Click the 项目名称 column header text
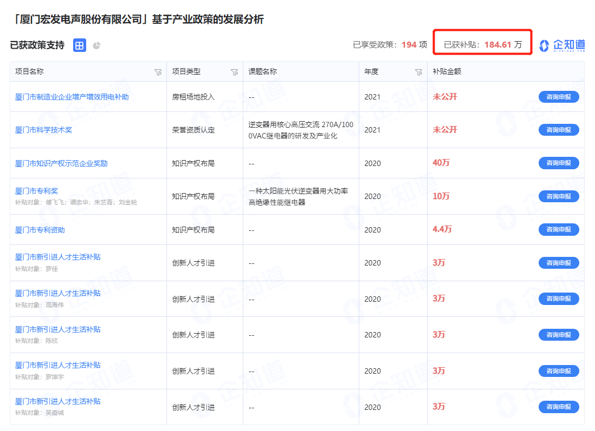The image size is (595, 431). (x=29, y=71)
